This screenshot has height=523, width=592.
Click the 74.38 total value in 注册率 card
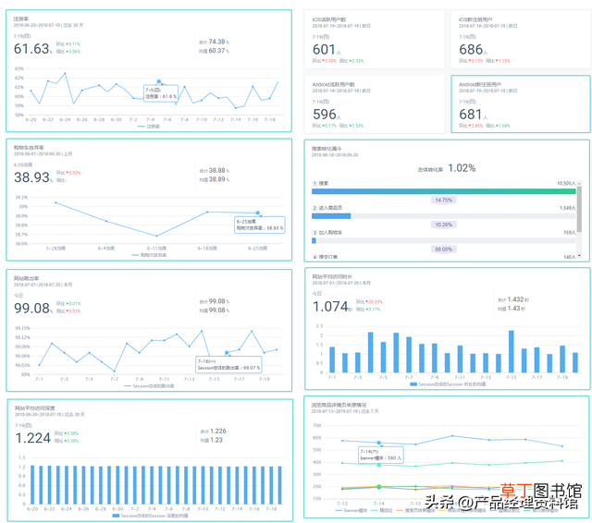click(216, 42)
